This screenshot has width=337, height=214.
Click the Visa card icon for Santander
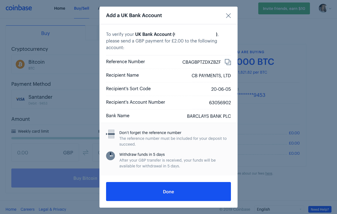20,99
